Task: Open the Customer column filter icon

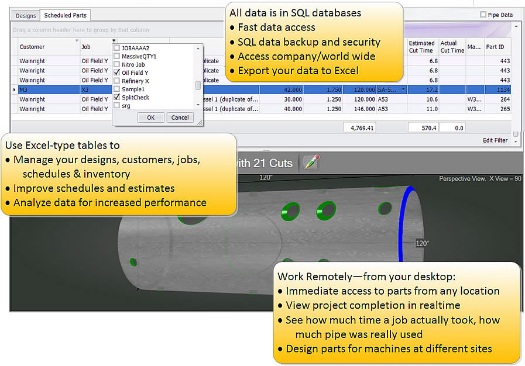Action: (77, 42)
